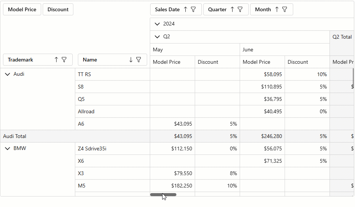Select the May column header
The height and width of the screenshot is (207, 355).
coord(158,49)
